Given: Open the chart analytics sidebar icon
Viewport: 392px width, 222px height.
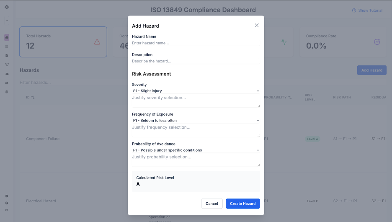Looking at the screenshot, I should pyautogui.click(x=7, y=83).
